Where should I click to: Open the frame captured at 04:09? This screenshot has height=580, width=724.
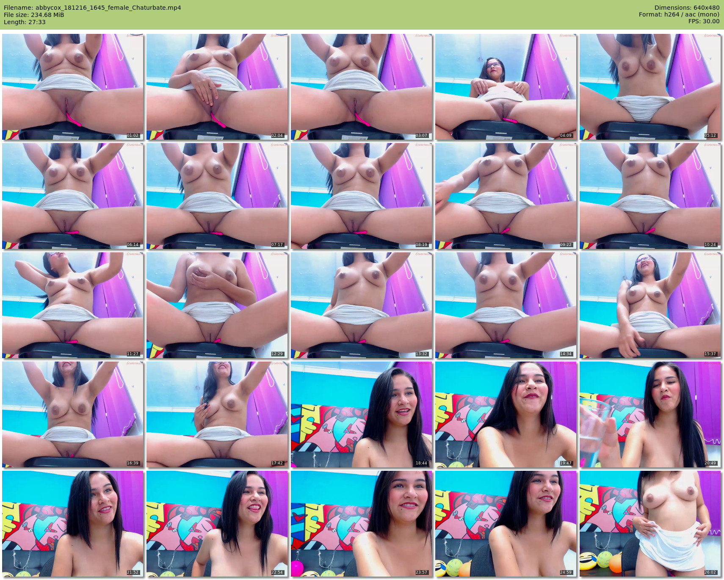(506, 87)
